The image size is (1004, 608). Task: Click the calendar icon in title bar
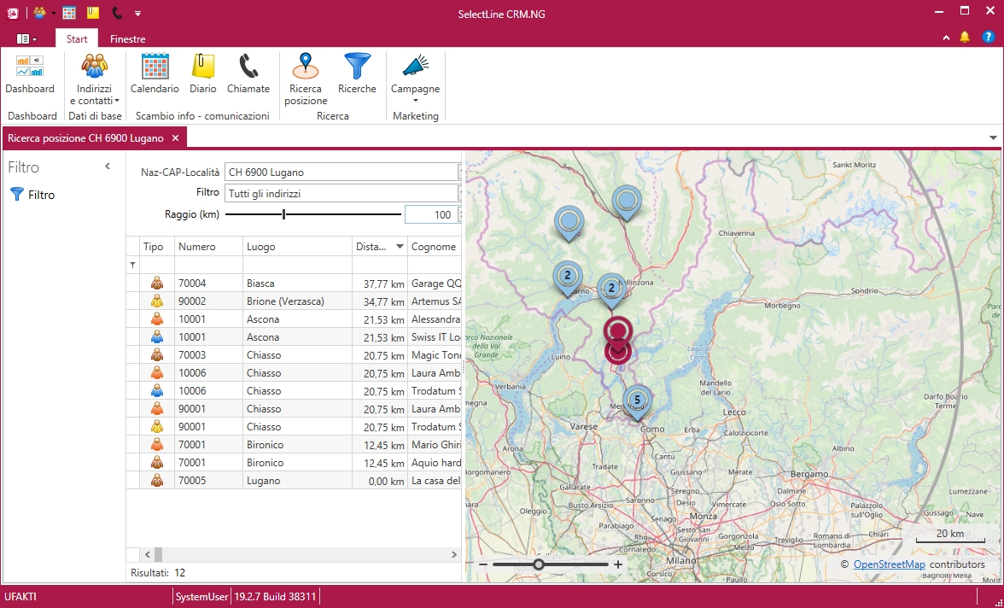(x=69, y=12)
